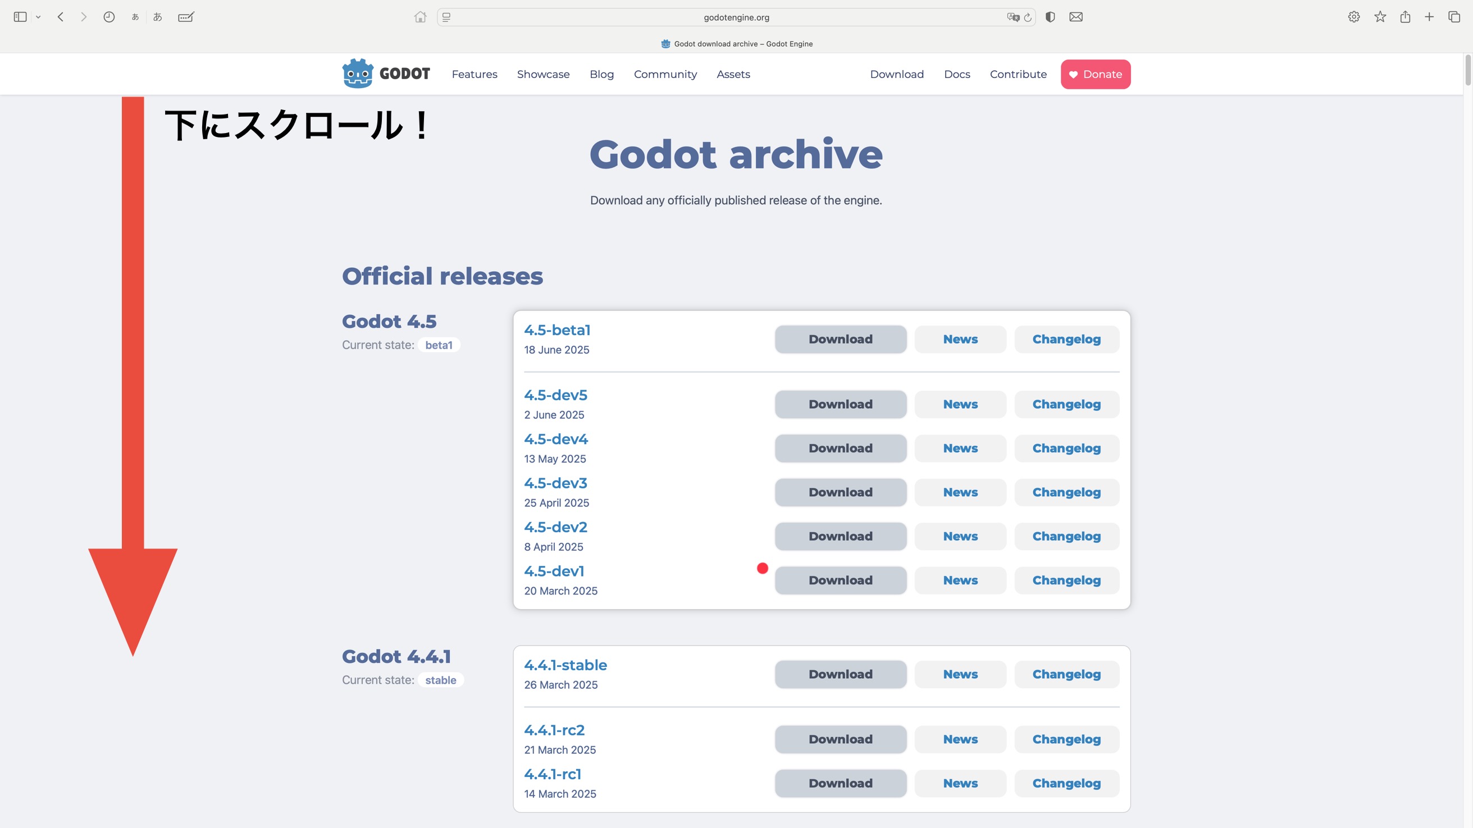Download the 4.4.1-rc1 release
1473x828 pixels.
click(840, 784)
